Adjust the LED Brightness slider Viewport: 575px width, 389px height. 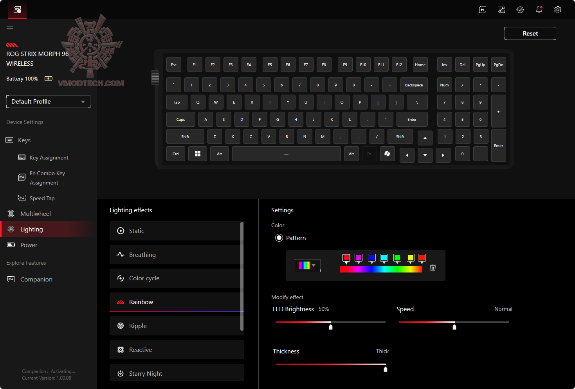click(x=330, y=322)
